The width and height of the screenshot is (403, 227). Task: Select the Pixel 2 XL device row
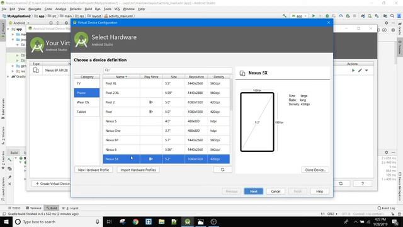pos(166,93)
